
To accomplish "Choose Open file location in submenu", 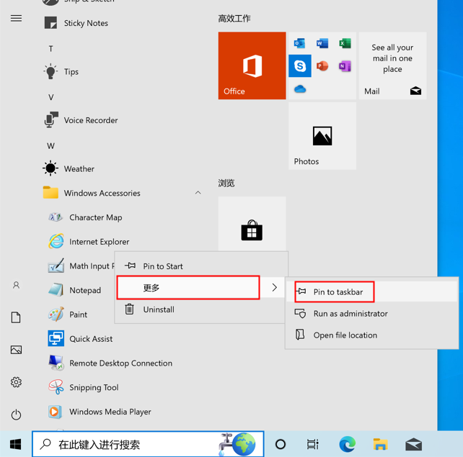I will (x=345, y=335).
